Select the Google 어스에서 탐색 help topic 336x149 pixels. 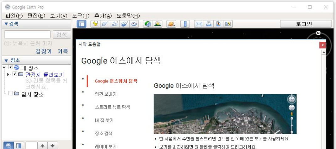tap(116, 81)
